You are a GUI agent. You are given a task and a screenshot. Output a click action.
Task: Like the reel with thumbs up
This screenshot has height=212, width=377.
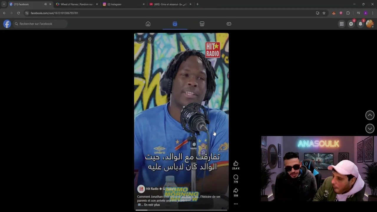[236, 164]
